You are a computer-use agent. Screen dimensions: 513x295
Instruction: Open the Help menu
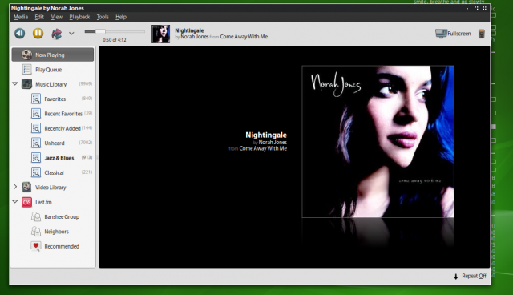pos(121,17)
